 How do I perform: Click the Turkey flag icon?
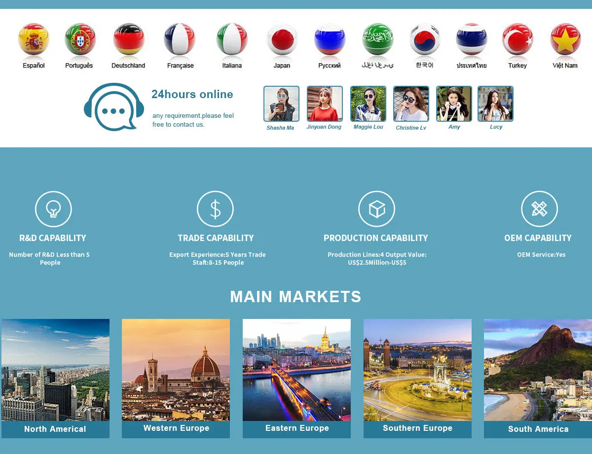point(518,39)
